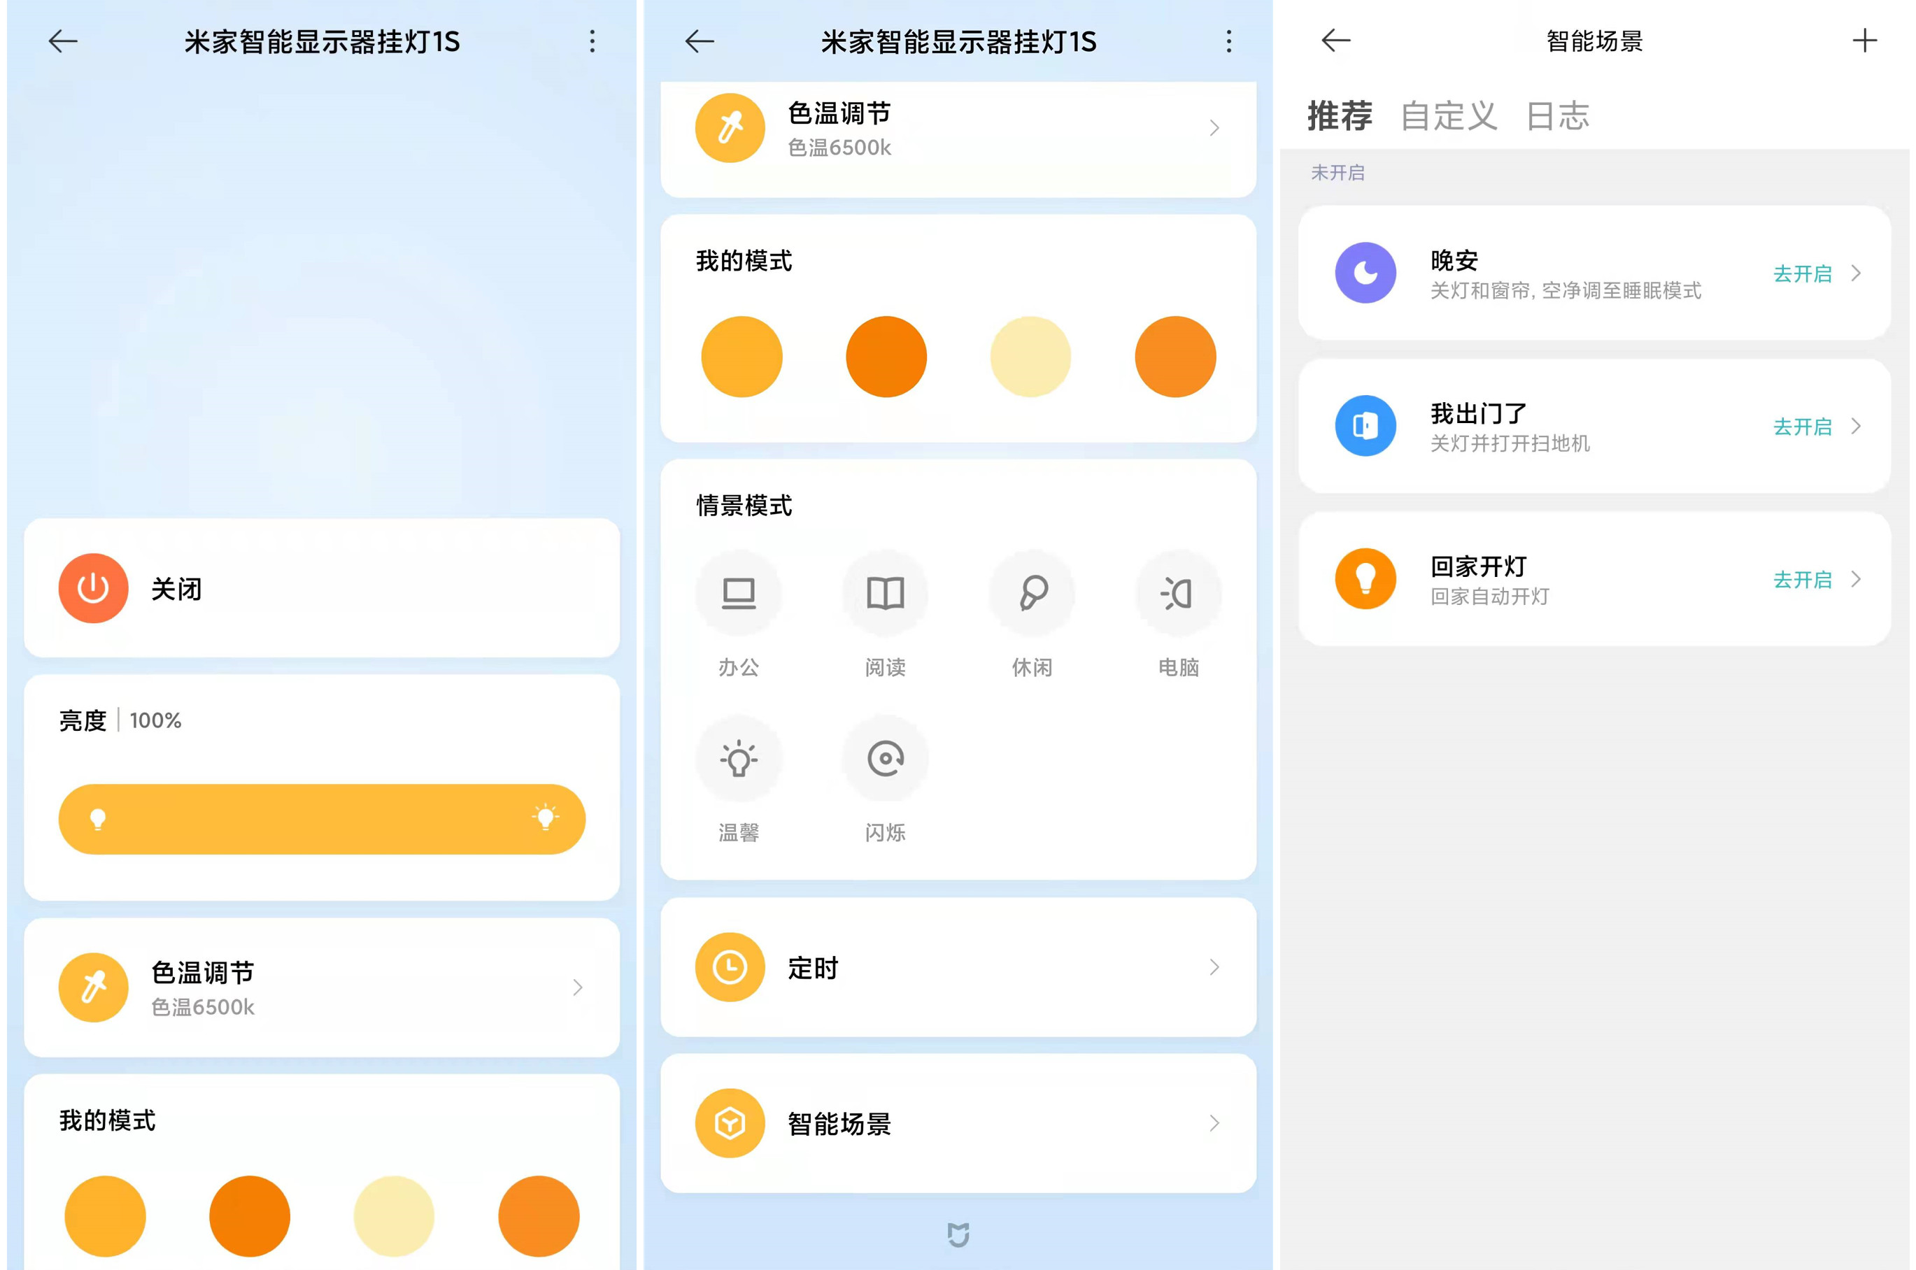This screenshot has height=1270, width=1916.
Task: Select pale yellow swatch in middle 我的模式
Action: coord(1030,357)
